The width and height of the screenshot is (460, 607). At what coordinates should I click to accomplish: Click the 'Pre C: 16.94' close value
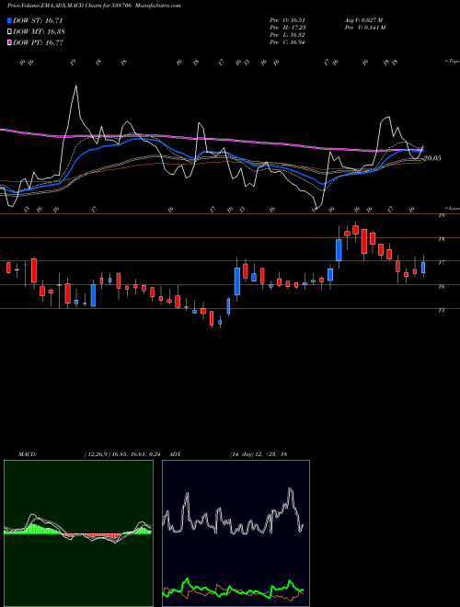pyautogui.click(x=287, y=42)
